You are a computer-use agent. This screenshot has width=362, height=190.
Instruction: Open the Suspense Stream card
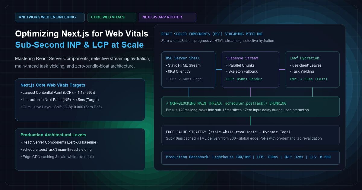pos(250,69)
